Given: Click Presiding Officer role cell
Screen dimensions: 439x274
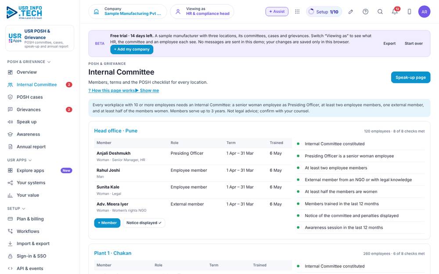Looking at the screenshot, I should click(x=187, y=153).
